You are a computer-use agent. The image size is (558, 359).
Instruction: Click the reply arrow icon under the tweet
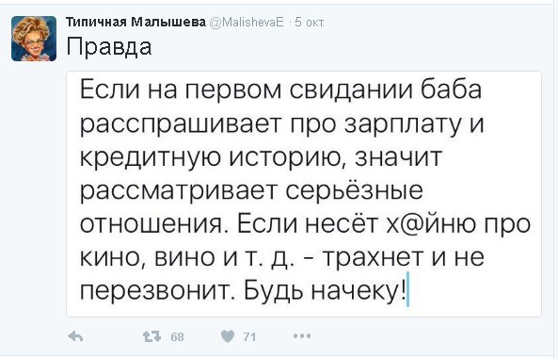click(75, 336)
